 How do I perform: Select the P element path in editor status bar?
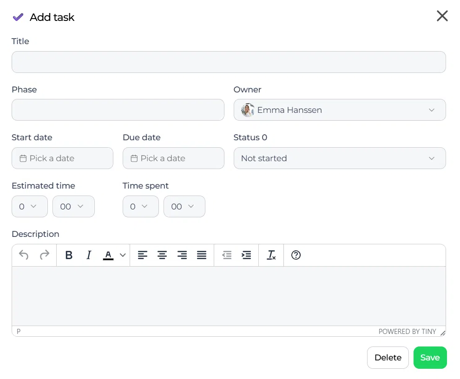[x=19, y=332]
